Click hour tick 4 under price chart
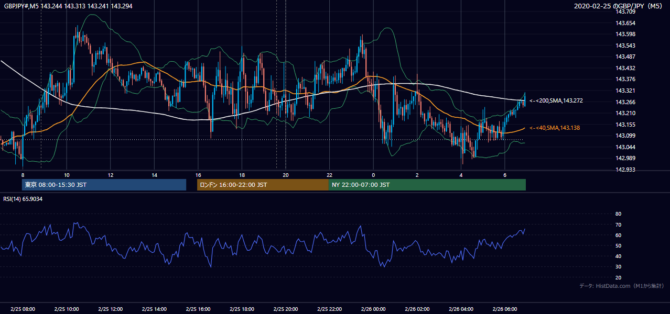The width and height of the screenshot is (670, 314). 461,175
